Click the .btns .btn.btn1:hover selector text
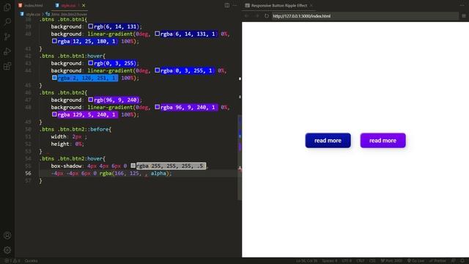The image size is (469, 264). coord(72,56)
